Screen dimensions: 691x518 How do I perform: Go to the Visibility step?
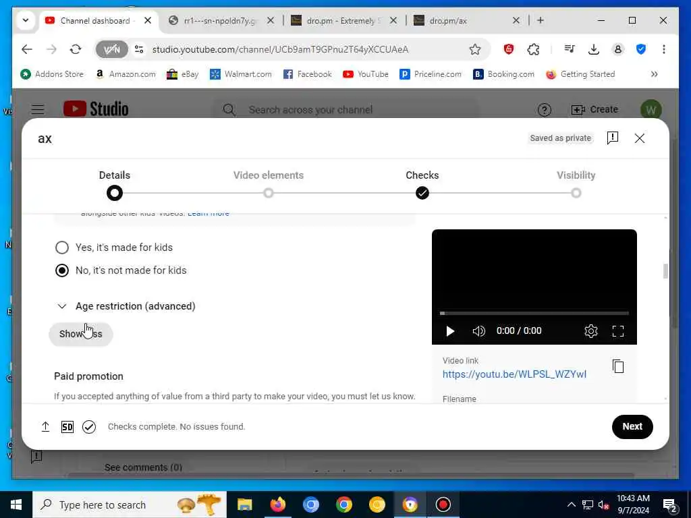point(576,193)
